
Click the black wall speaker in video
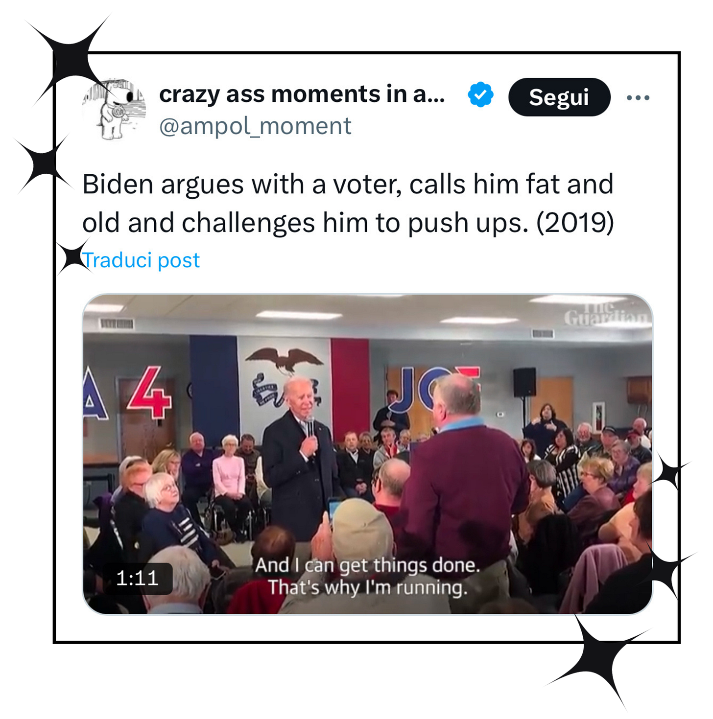[x=524, y=382]
